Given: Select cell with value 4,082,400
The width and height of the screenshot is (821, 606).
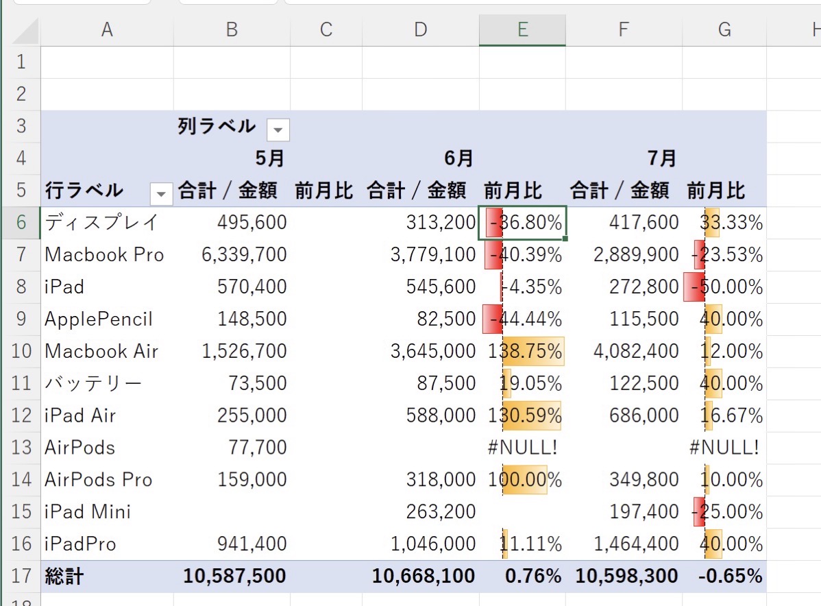Looking at the screenshot, I should [x=624, y=351].
